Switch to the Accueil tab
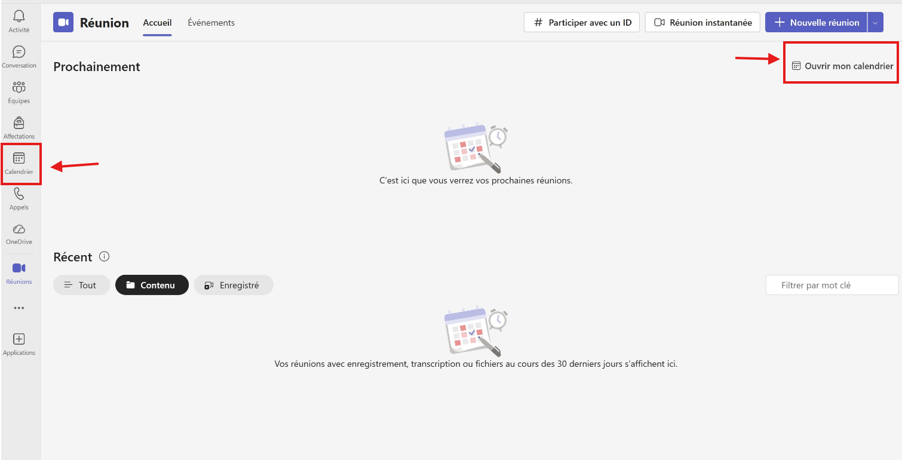Screen dimensions: 902x460 (x=157, y=23)
